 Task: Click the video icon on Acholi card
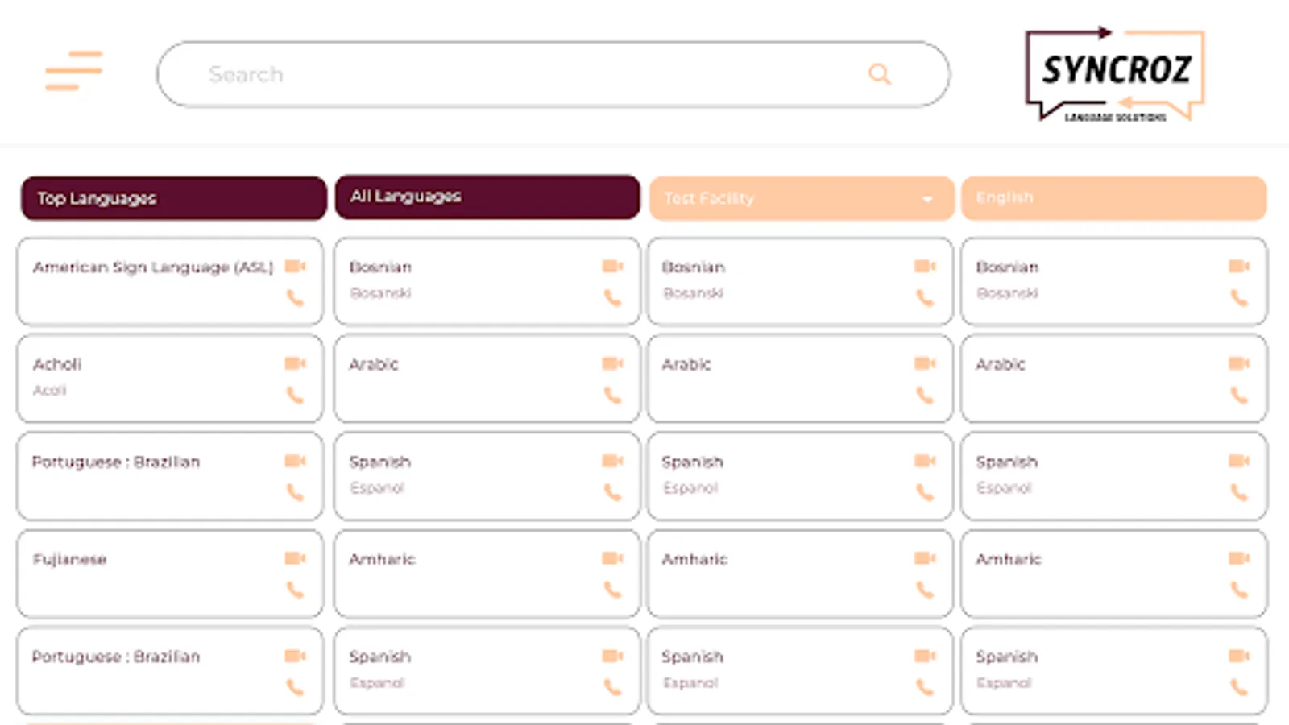[295, 364]
